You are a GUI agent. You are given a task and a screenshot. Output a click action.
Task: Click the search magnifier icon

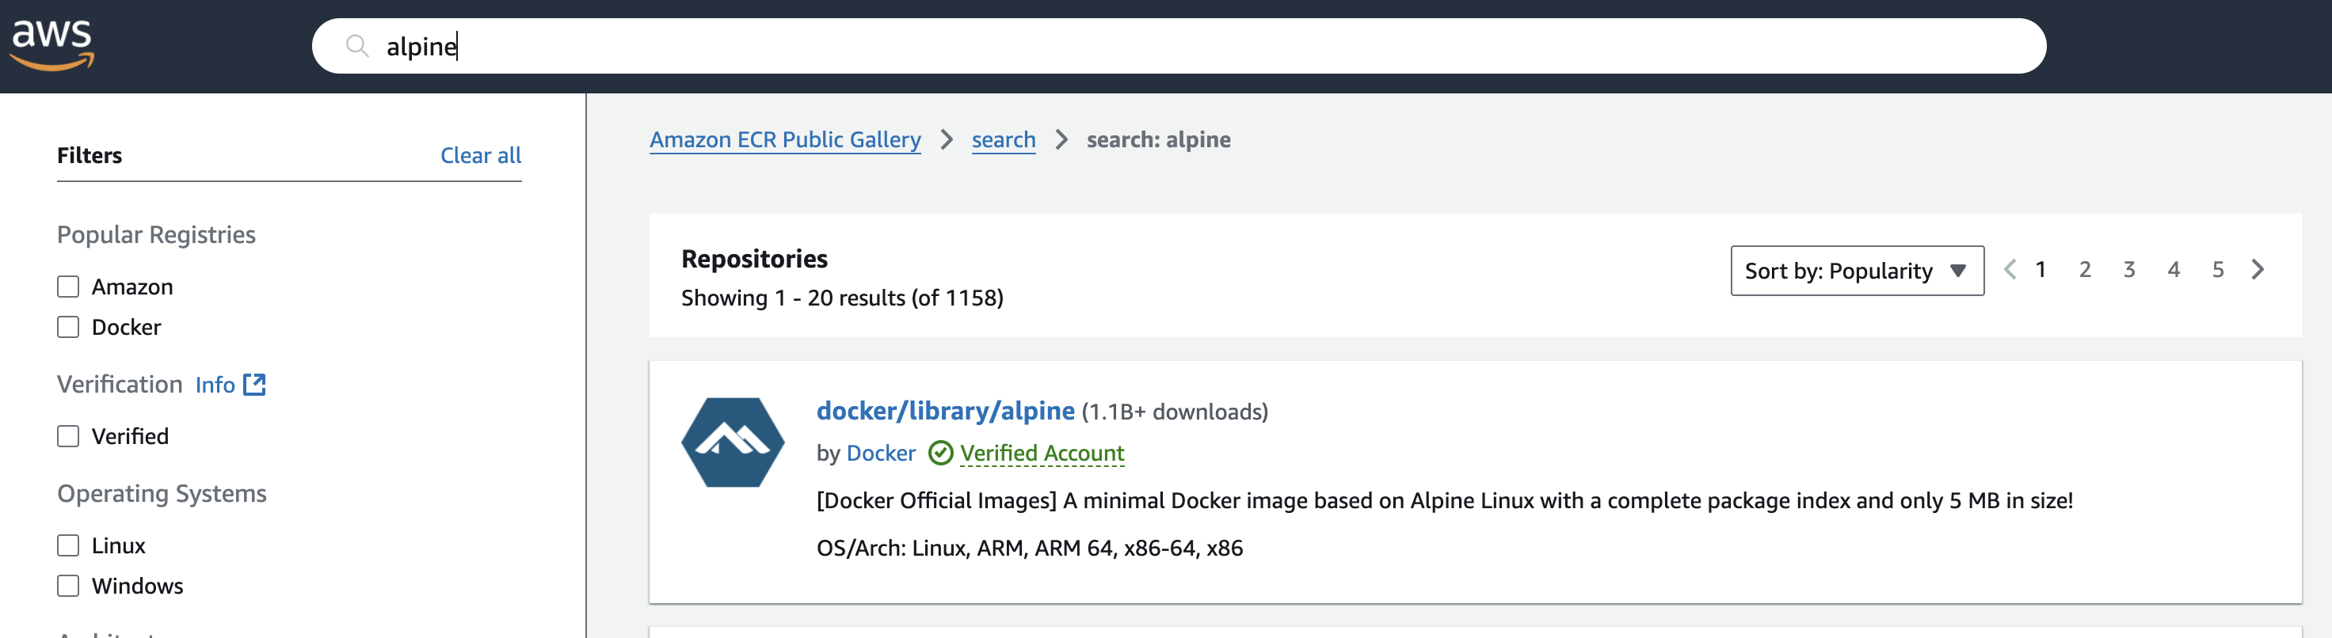(357, 46)
